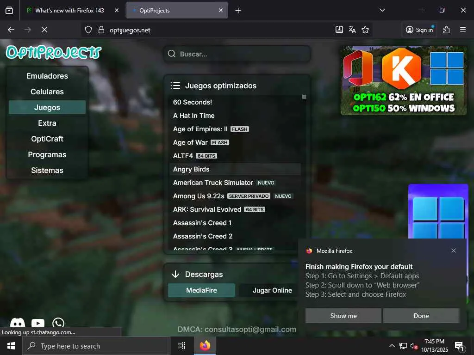
Task: Click the install/save page icon in address bar
Action: 339,30
